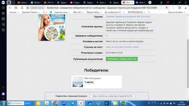Open calendar icon showing 17 in sidebar
This screenshot has height=106, width=189.
tap(3, 19)
